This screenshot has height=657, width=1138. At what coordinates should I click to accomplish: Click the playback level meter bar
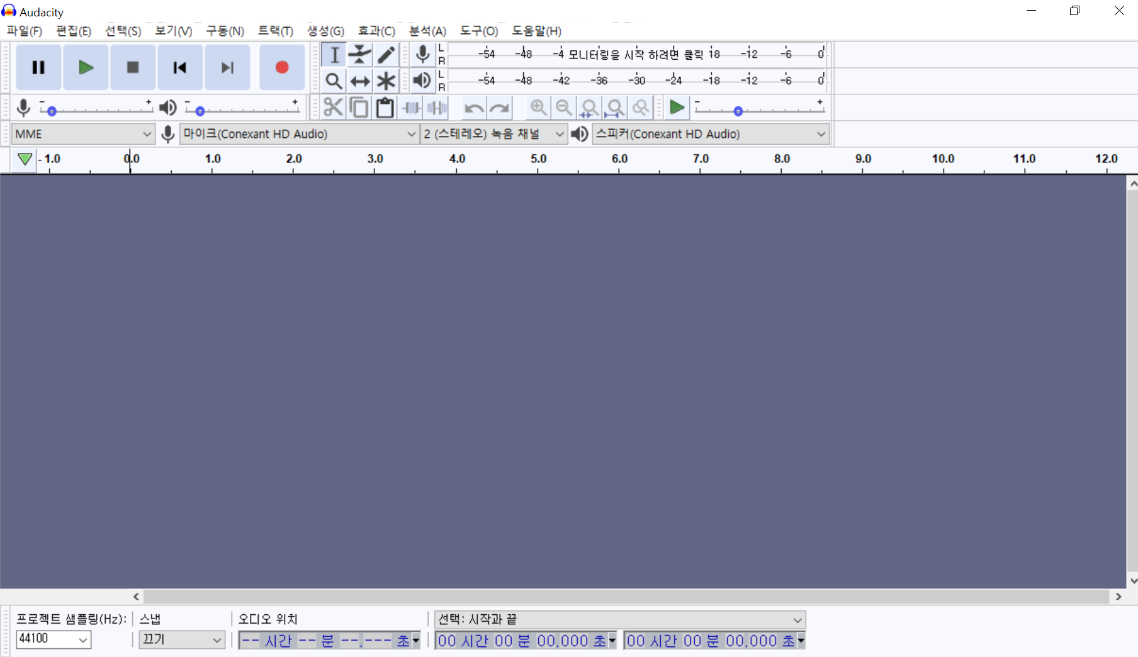636,81
